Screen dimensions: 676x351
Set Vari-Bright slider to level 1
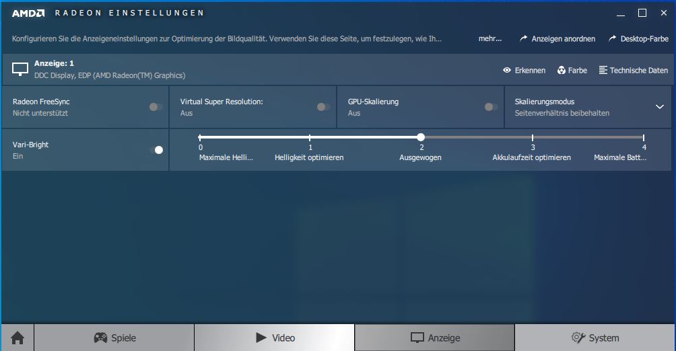(x=310, y=137)
